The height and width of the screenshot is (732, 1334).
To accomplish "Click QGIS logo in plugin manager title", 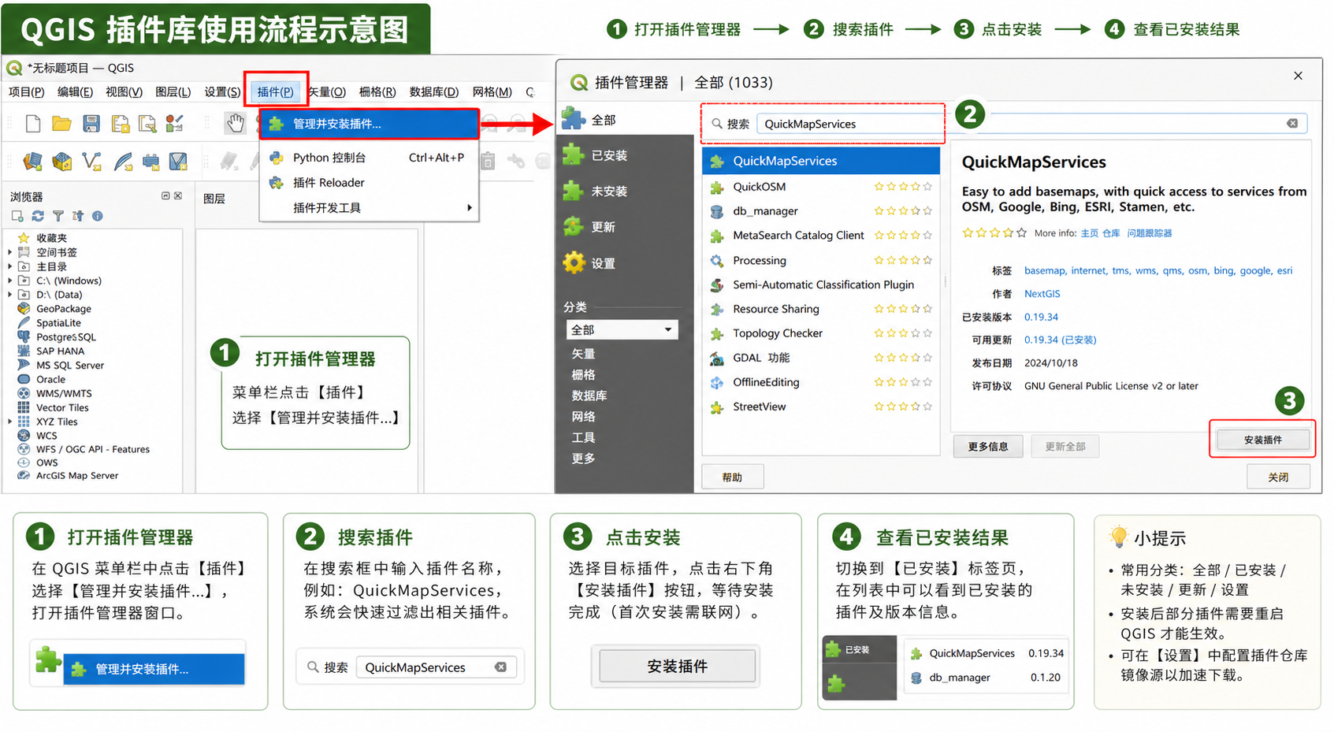I will click(x=579, y=82).
